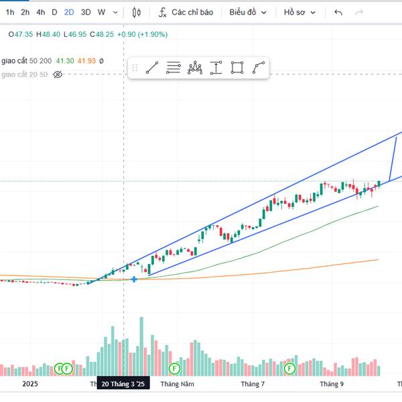Screen dimensions: 402x402
Task: Open Các chỉ báo indicators
Action: (x=186, y=12)
